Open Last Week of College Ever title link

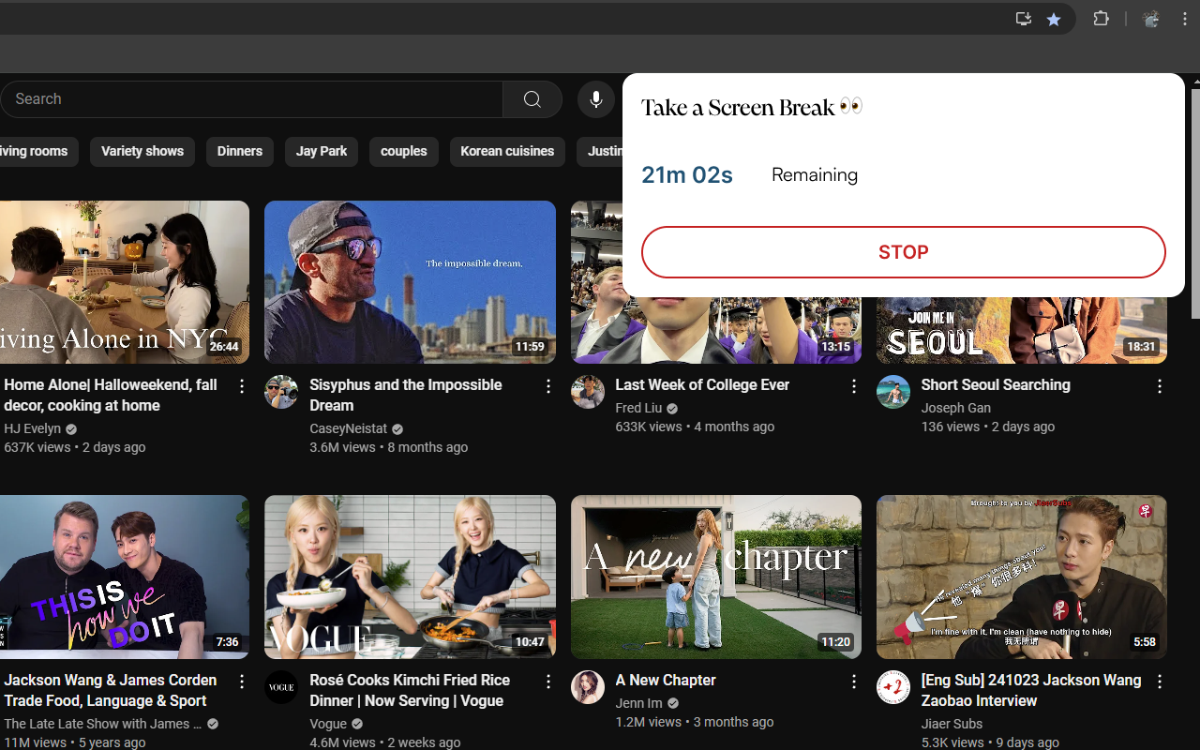pyautogui.click(x=702, y=384)
